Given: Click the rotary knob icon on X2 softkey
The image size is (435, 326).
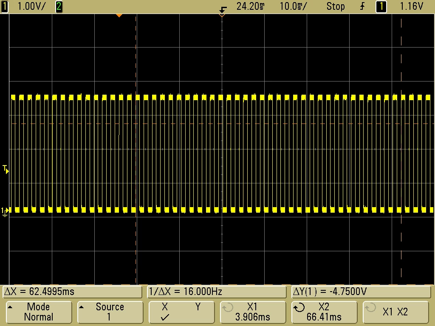Looking at the screenshot, I should (299, 307).
